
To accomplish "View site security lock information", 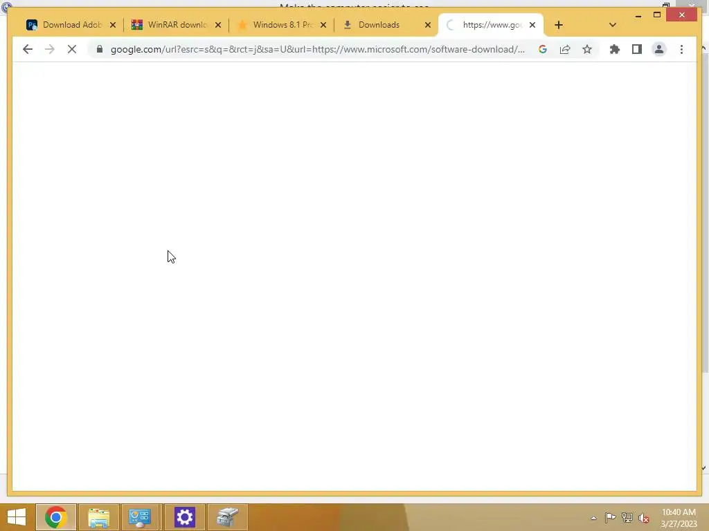I will (100, 49).
